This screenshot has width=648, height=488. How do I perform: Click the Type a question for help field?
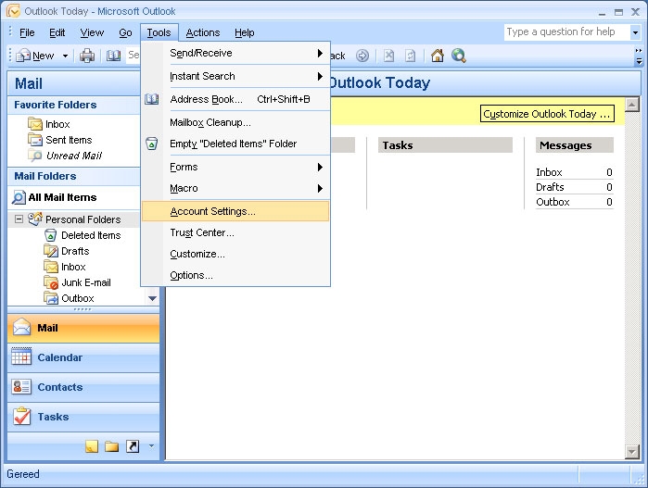[x=567, y=31]
